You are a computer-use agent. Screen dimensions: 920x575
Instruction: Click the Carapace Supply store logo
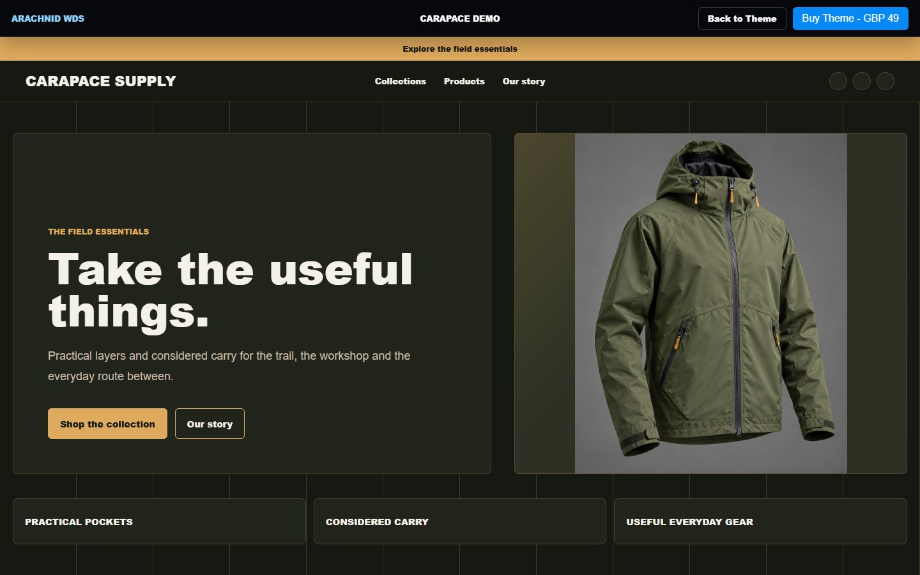[x=101, y=81]
